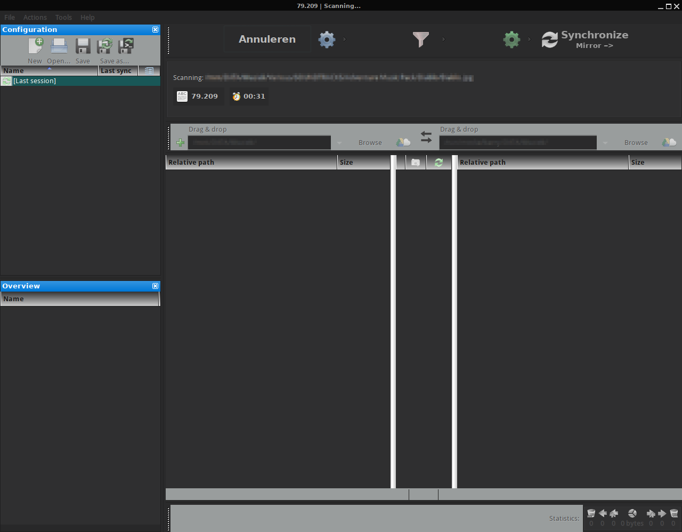The height and width of the screenshot is (532, 682).
Task: Open the Help menu
Action: [x=87, y=18]
